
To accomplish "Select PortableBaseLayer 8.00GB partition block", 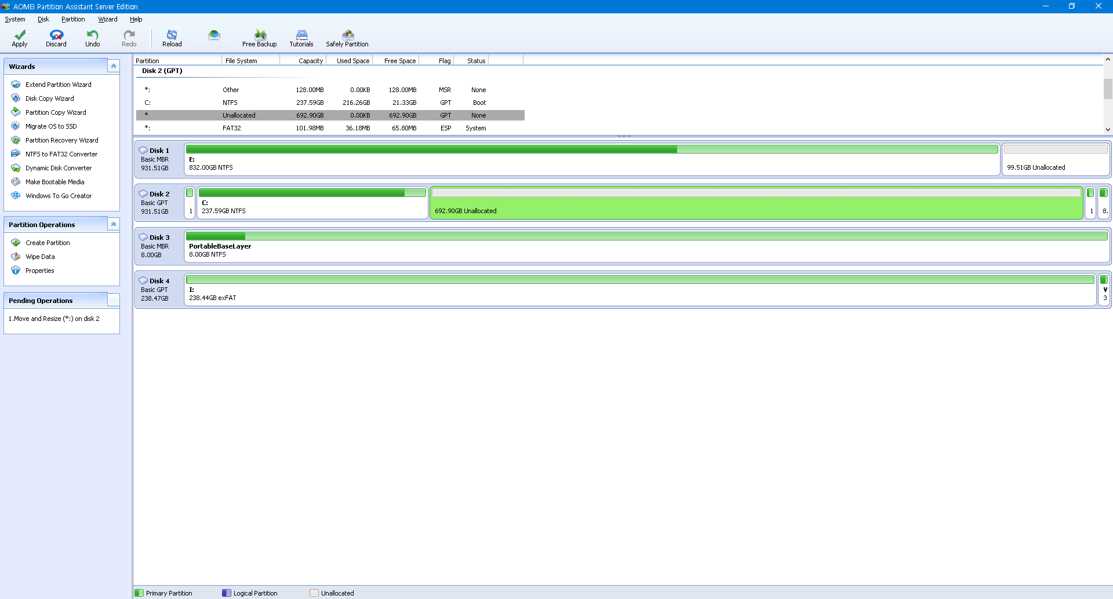I will [647, 246].
